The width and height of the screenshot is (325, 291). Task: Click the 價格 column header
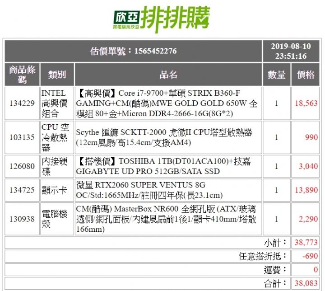coord(305,75)
